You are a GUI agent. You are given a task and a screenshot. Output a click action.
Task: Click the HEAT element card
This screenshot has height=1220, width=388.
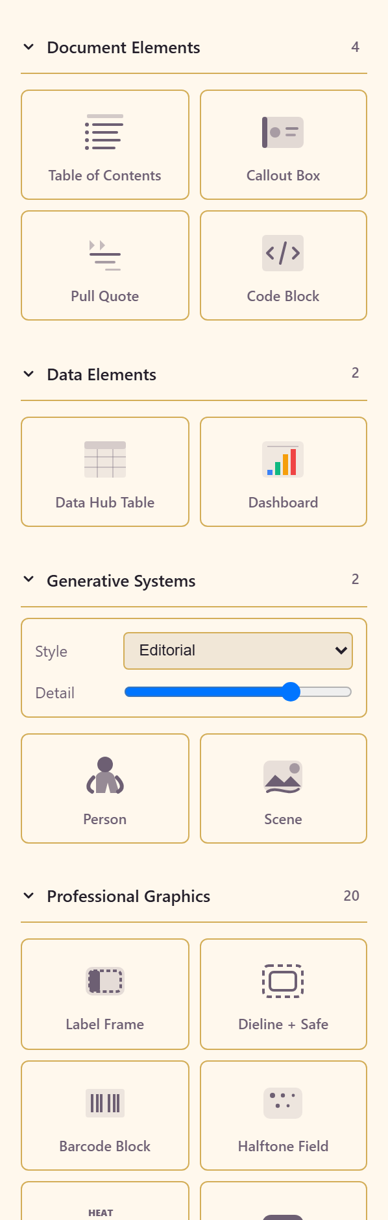click(105, 1201)
